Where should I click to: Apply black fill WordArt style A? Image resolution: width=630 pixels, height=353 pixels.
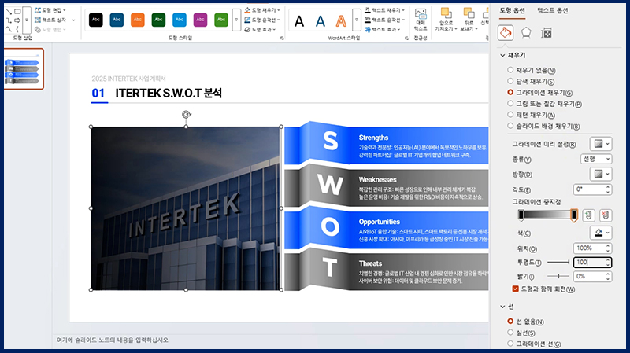pos(299,21)
